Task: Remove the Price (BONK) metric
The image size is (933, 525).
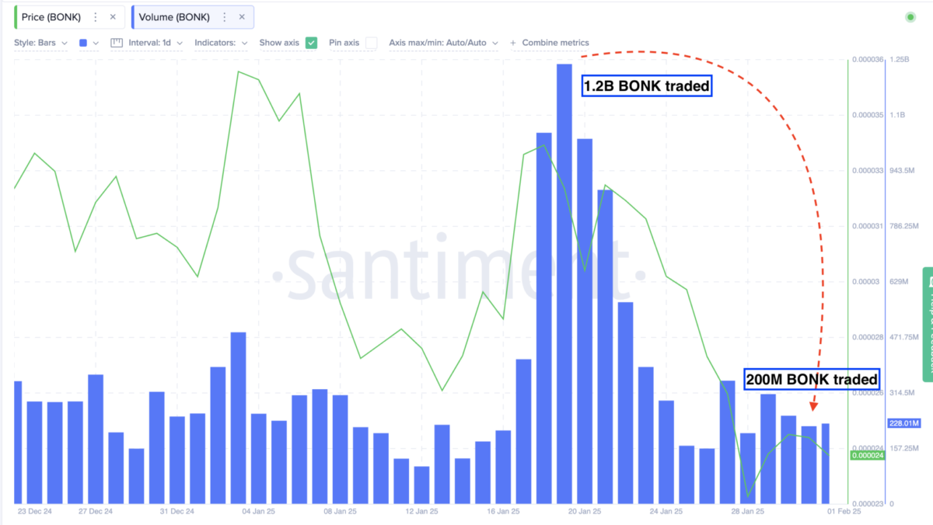Action: tap(113, 17)
